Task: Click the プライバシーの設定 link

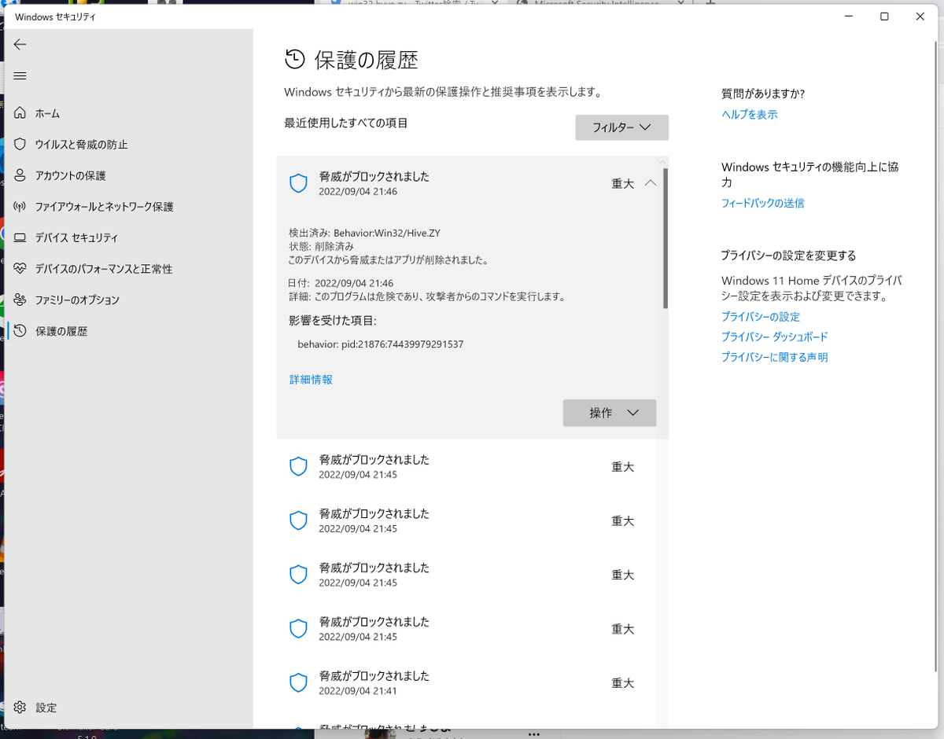Action: point(760,316)
